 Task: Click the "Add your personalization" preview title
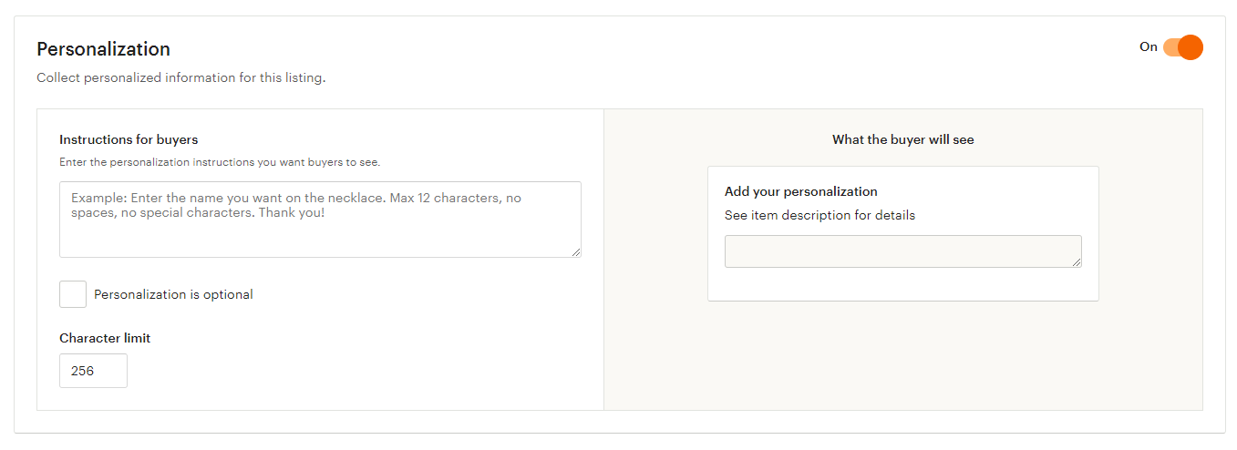801,191
